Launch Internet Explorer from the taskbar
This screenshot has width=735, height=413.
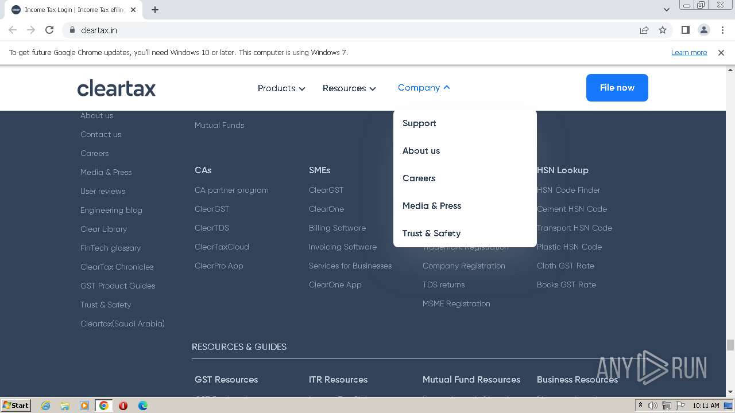(46, 406)
